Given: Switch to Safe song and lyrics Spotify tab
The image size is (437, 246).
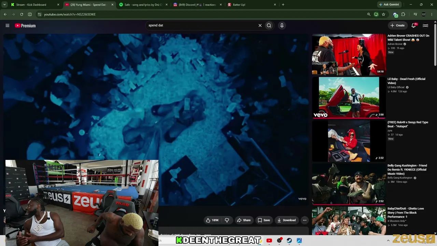Looking at the screenshot, I should [x=143, y=5].
